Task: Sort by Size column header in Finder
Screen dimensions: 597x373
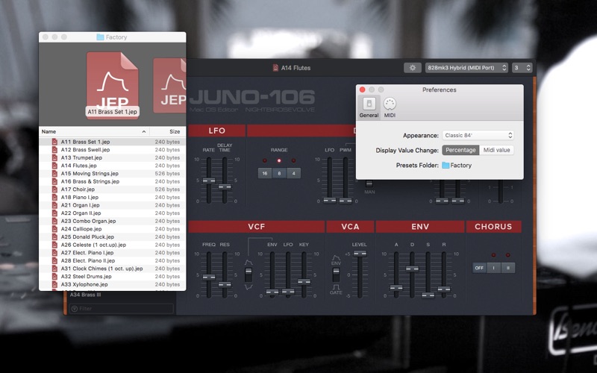Action: pos(167,131)
